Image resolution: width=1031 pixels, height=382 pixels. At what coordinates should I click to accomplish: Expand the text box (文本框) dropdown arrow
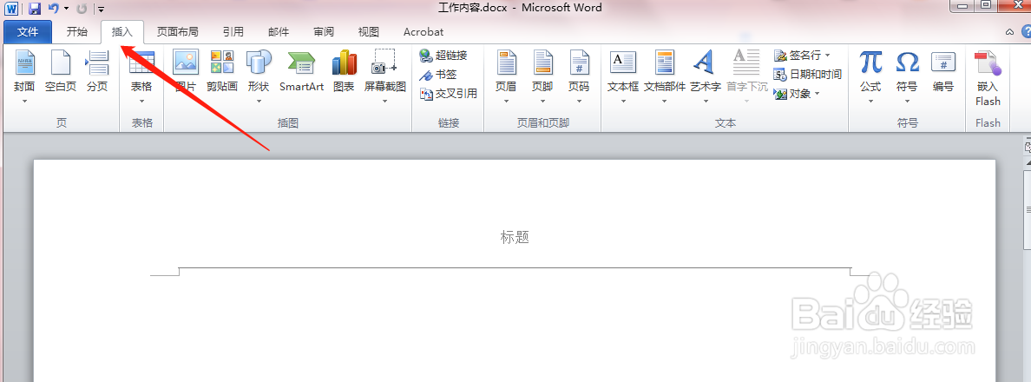coord(622,102)
